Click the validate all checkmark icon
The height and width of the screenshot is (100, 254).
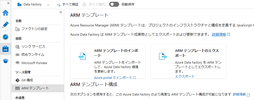click(x=58, y=4)
